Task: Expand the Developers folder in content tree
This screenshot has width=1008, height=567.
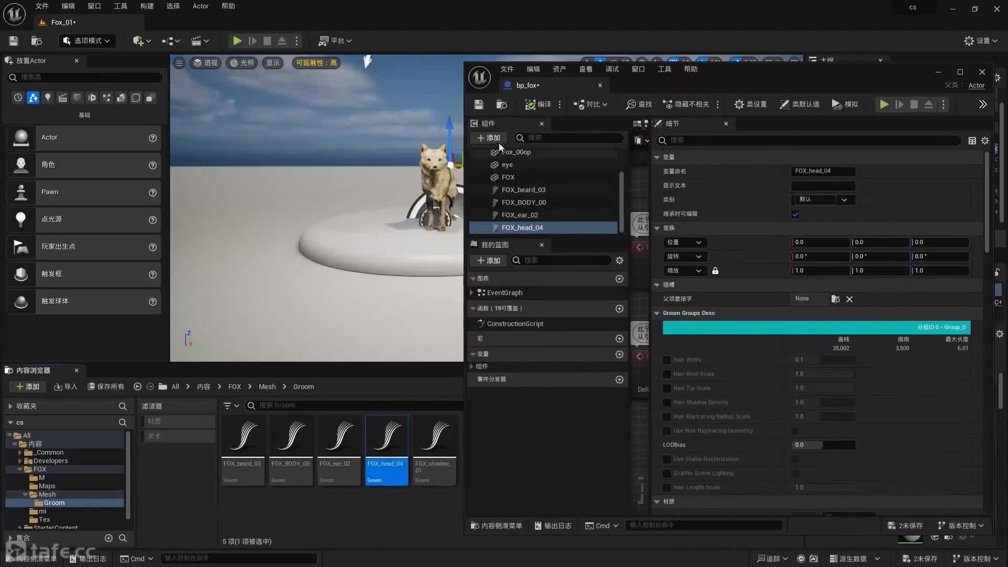Action: coord(20,461)
